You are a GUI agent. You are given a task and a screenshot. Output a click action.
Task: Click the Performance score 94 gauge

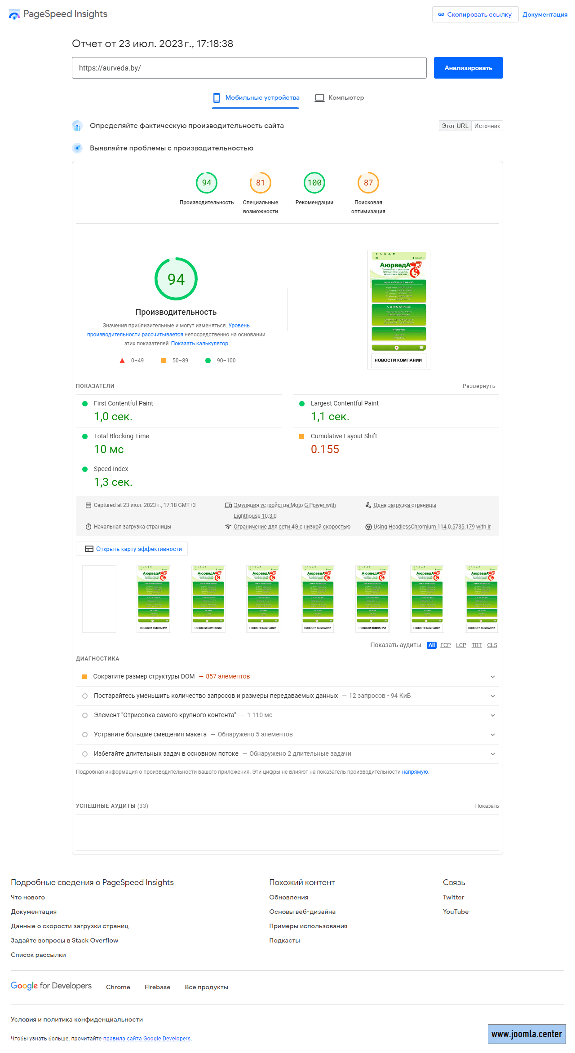207,183
